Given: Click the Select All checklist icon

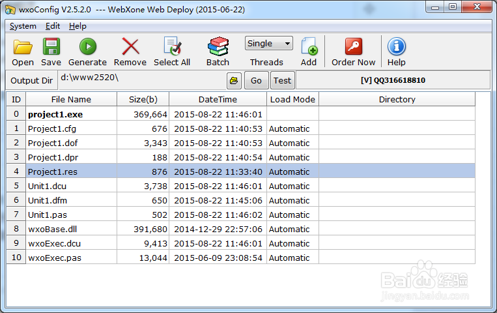Looking at the screenshot, I should (x=172, y=46).
